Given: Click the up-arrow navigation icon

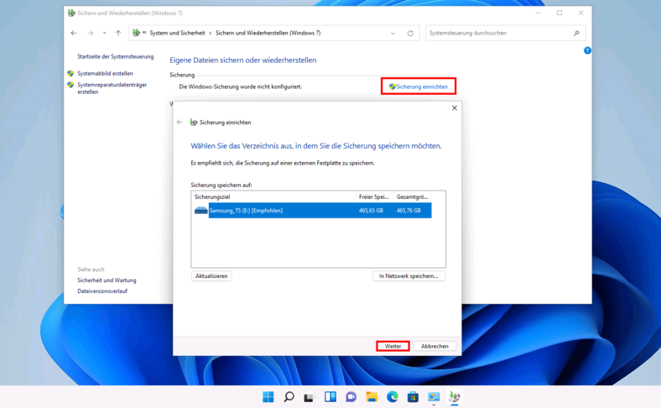Looking at the screenshot, I should pos(118,34).
